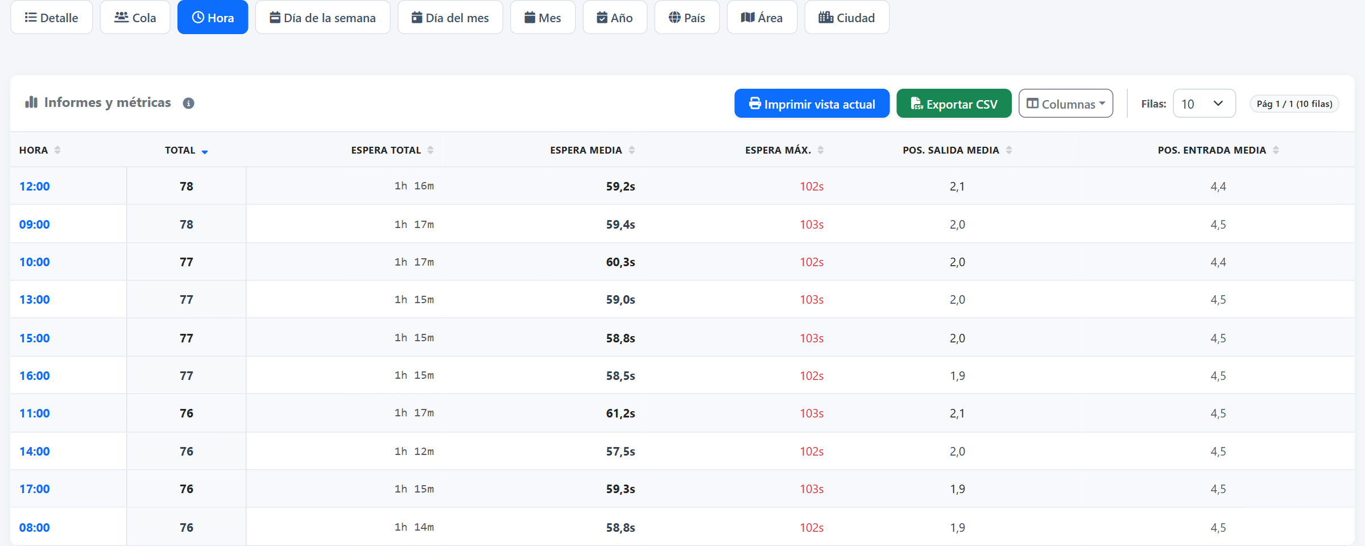The height and width of the screenshot is (546, 1365).
Task: Click the bar chart icon by Informes y métricas
Action: [31, 102]
